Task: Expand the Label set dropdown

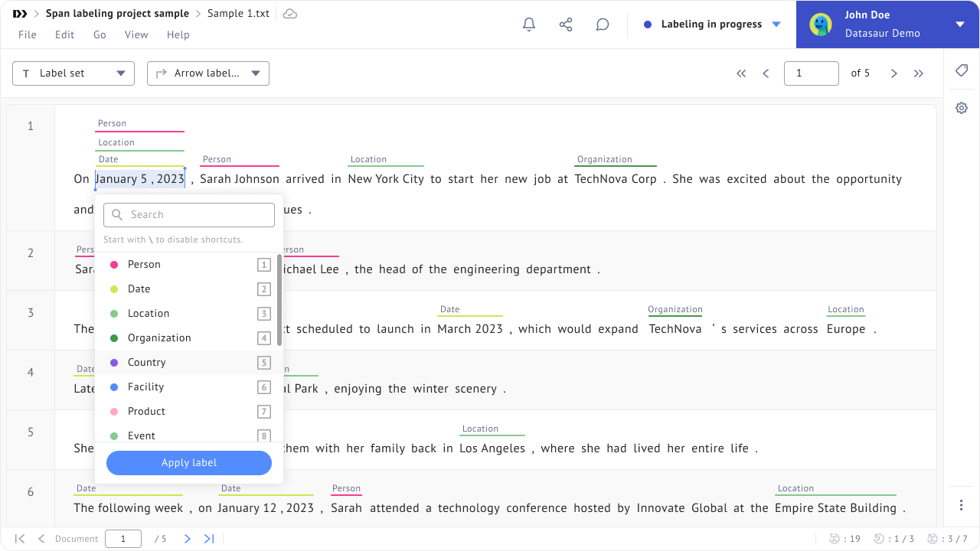Action: pyautogui.click(x=73, y=73)
